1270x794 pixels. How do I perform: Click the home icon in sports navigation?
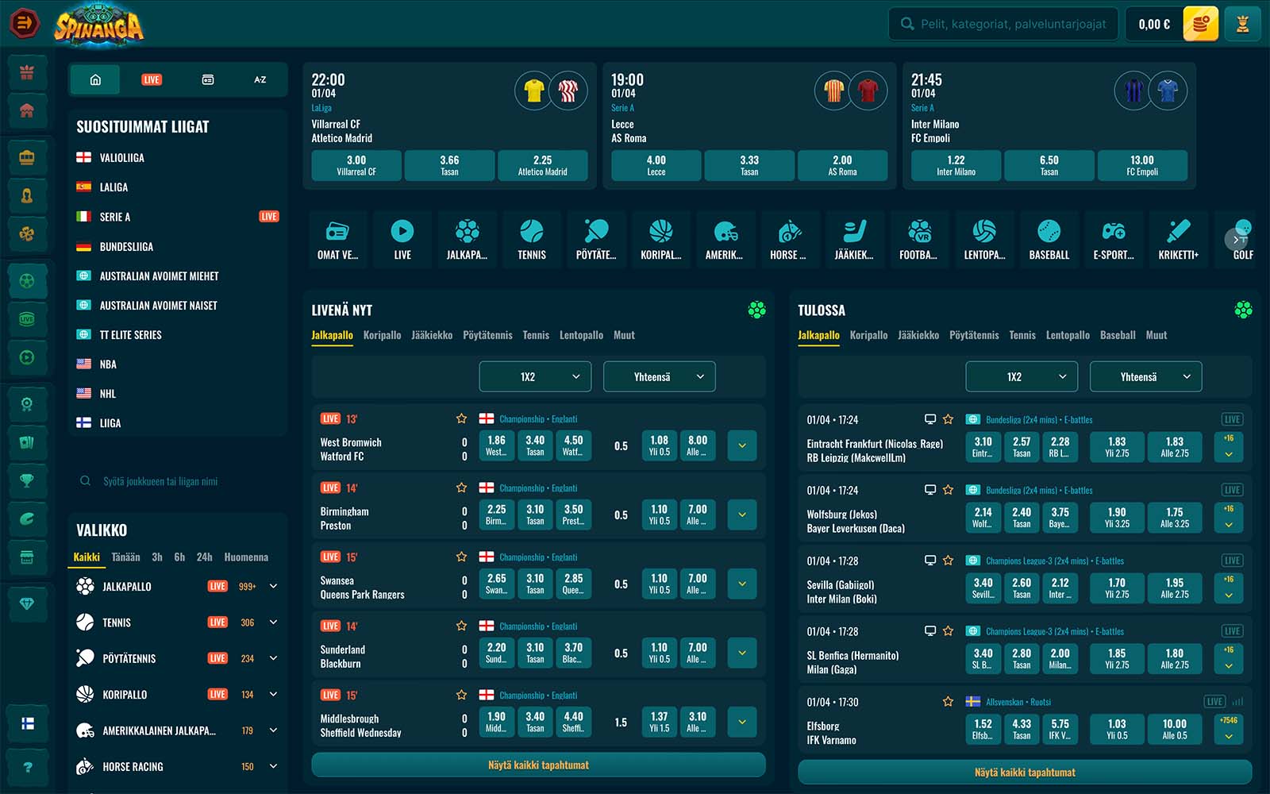click(95, 79)
